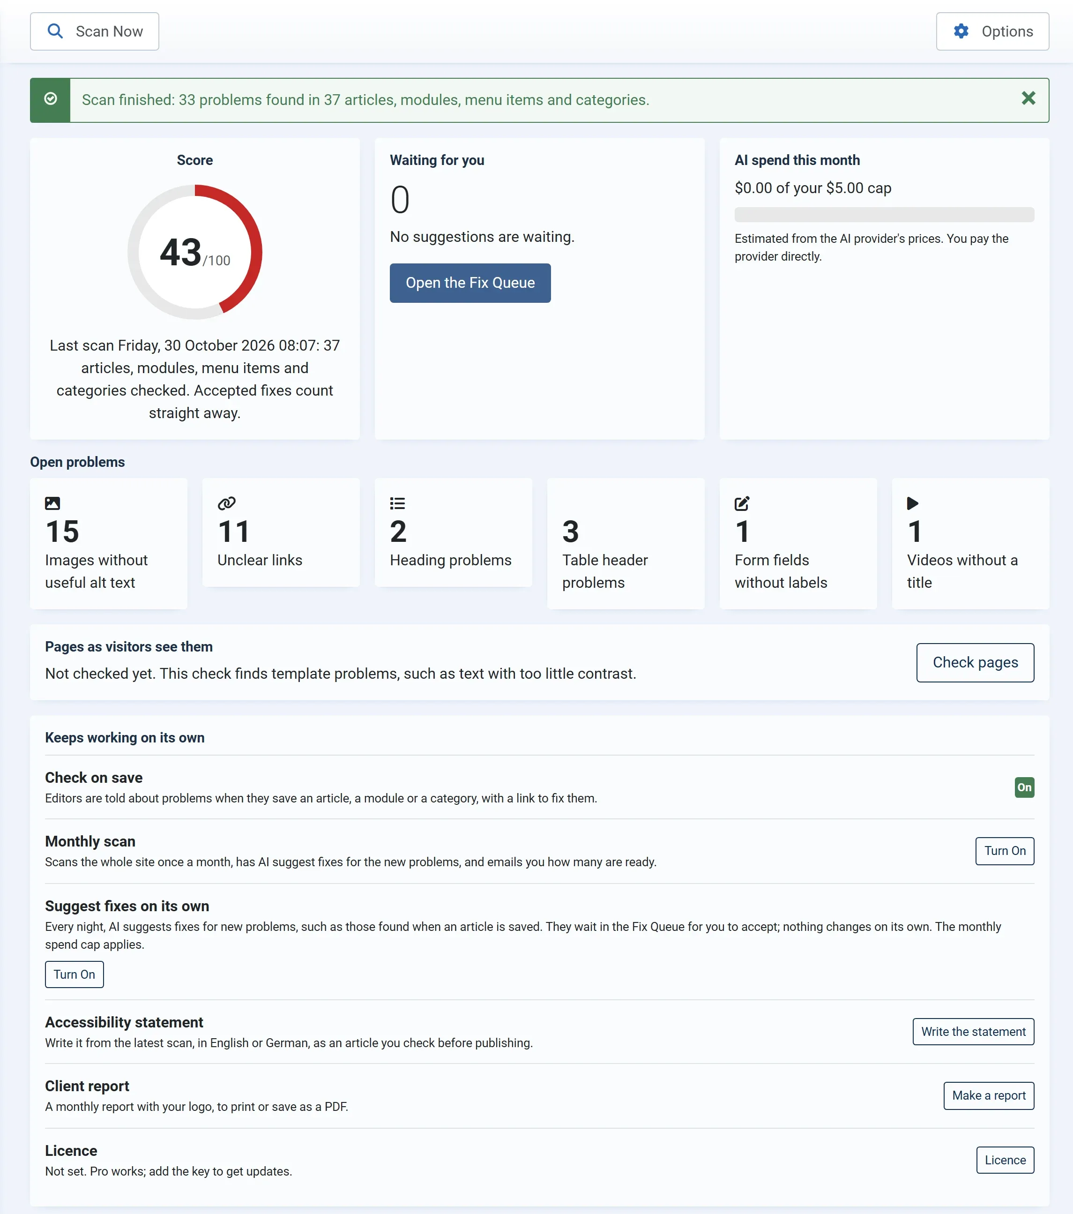Click '$0.00 of your $5.00 cap' text
Image resolution: width=1073 pixels, height=1214 pixels.
click(812, 187)
